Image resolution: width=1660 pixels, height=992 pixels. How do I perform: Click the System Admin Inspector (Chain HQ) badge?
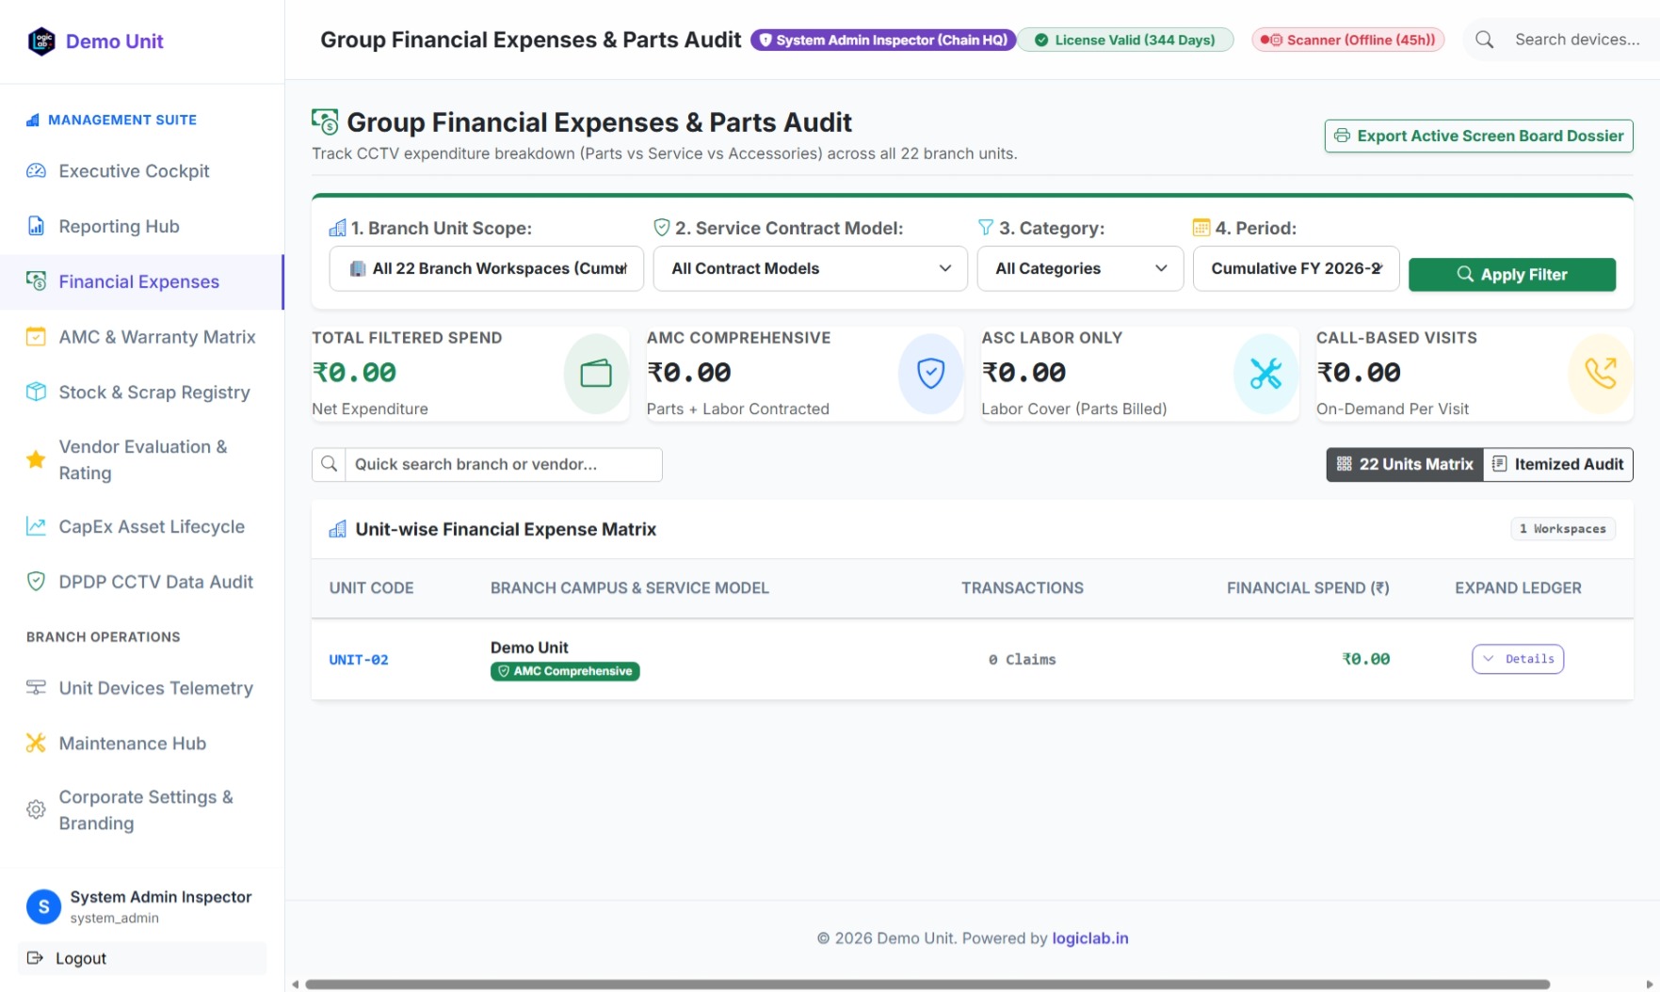coord(883,40)
